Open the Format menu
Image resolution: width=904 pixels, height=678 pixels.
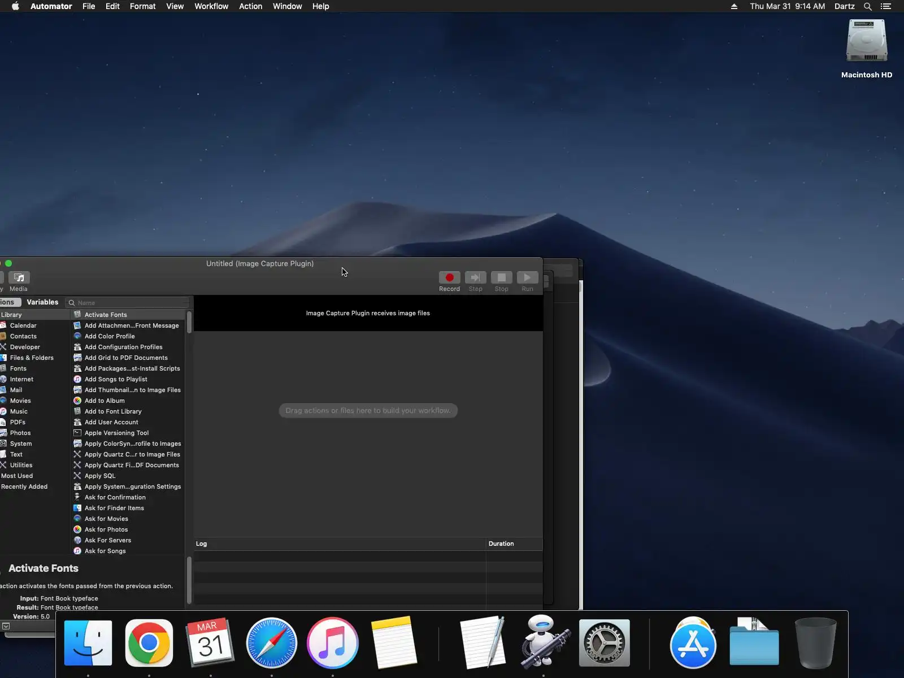coord(142,6)
